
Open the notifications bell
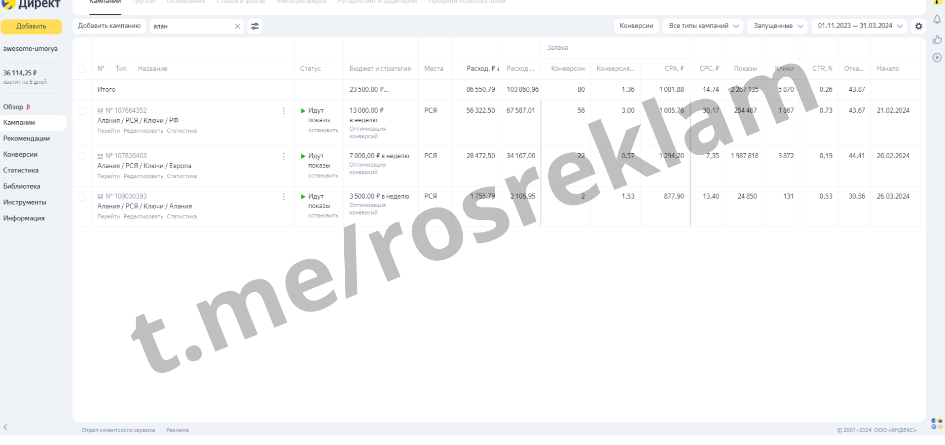(937, 20)
